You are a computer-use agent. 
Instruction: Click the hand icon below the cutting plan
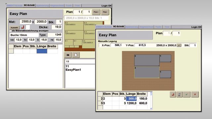[68, 55]
